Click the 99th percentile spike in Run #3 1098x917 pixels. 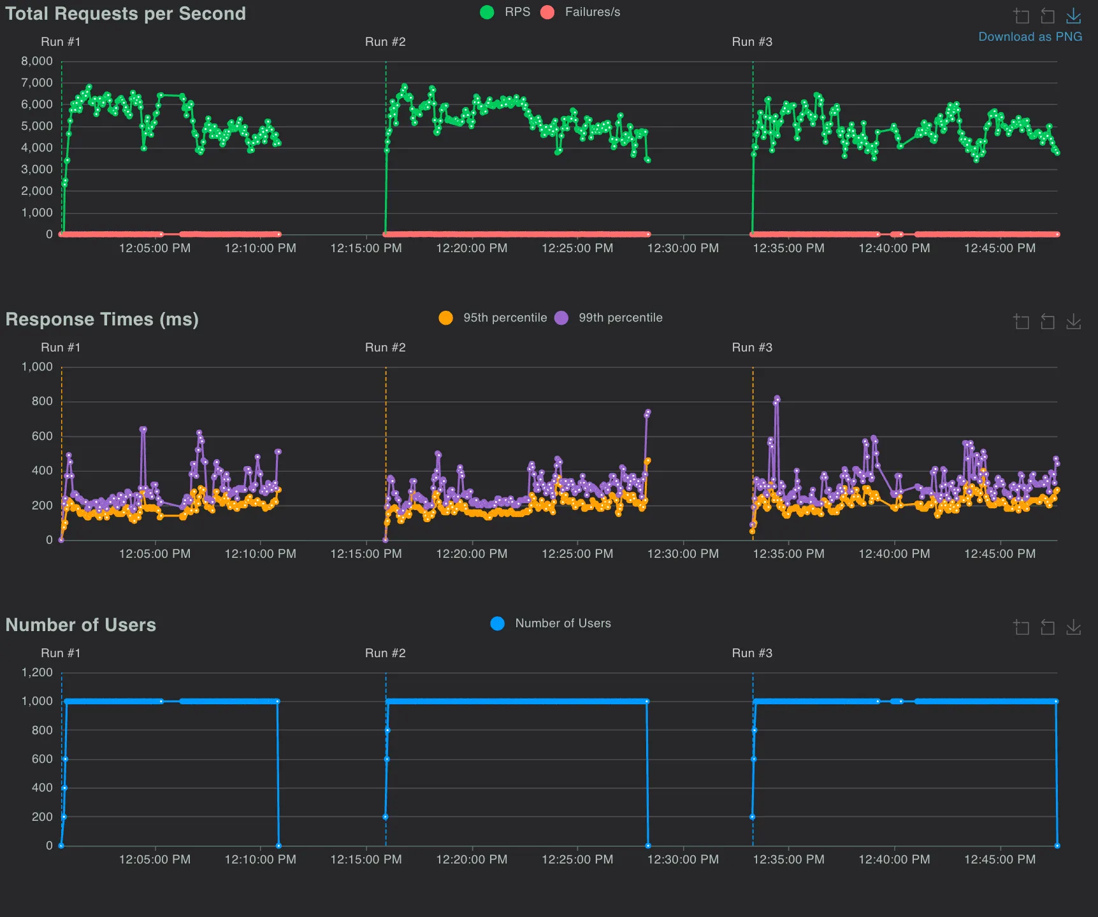[x=777, y=399]
